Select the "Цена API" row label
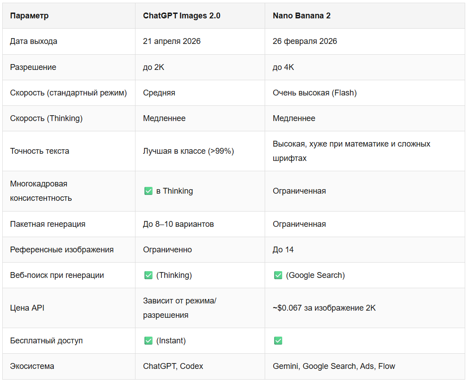467x381 pixels. [27, 308]
